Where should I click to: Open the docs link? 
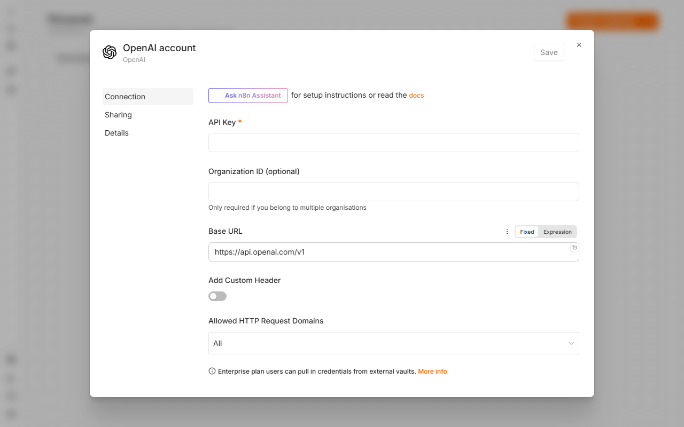(x=416, y=96)
